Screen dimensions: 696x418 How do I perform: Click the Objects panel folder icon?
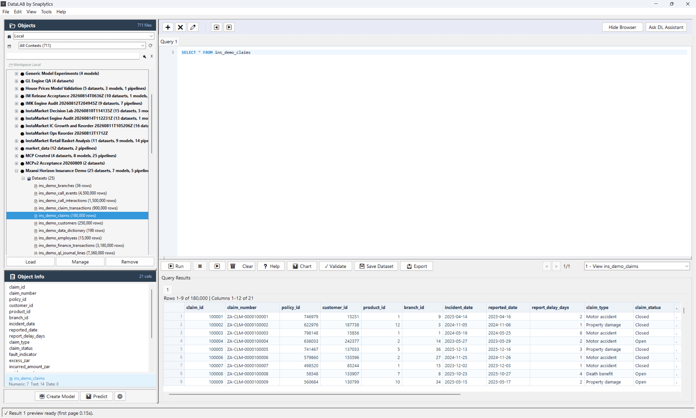coord(13,26)
